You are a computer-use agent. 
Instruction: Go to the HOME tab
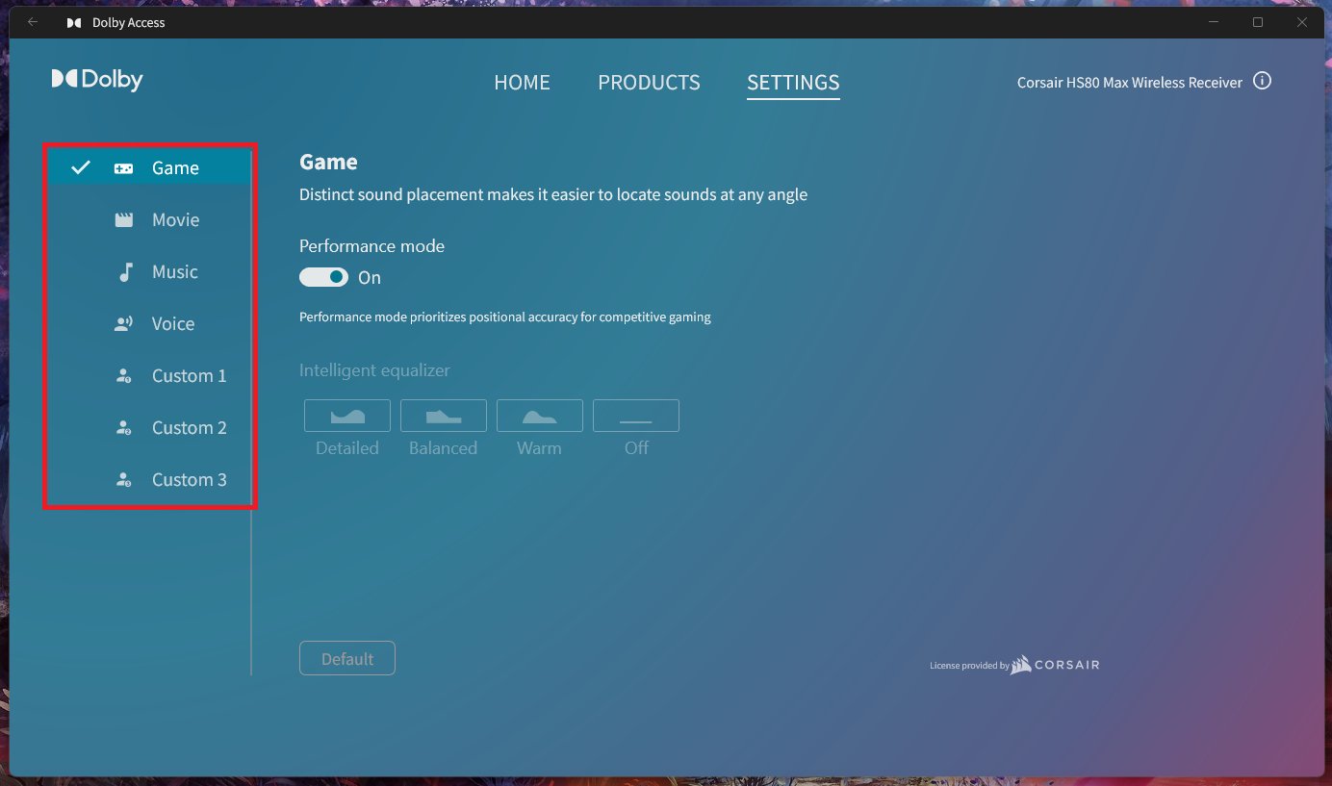(x=522, y=83)
